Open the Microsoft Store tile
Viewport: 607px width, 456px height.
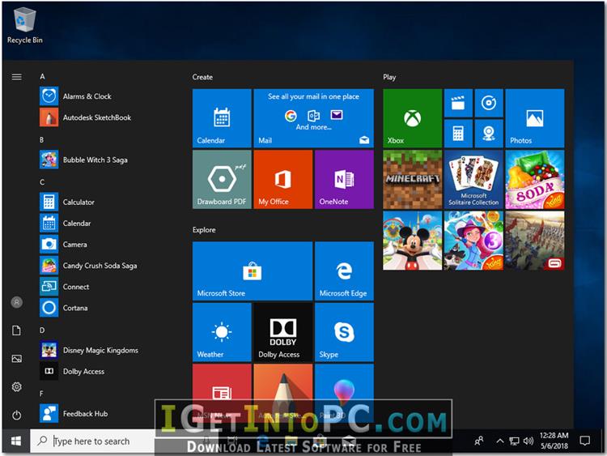pos(253,271)
